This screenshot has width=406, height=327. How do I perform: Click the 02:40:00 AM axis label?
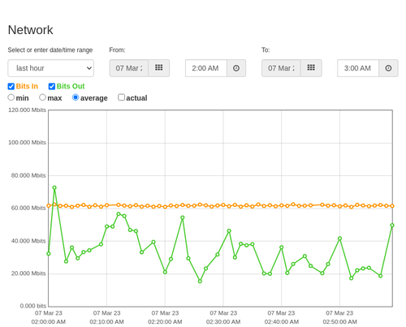[x=282, y=322]
